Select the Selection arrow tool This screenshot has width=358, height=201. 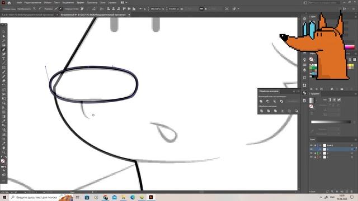click(4, 32)
